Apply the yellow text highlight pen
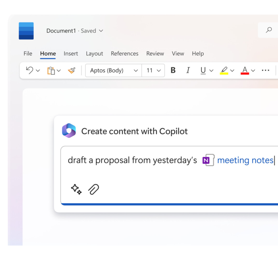The image size is (278, 260). click(x=224, y=71)
